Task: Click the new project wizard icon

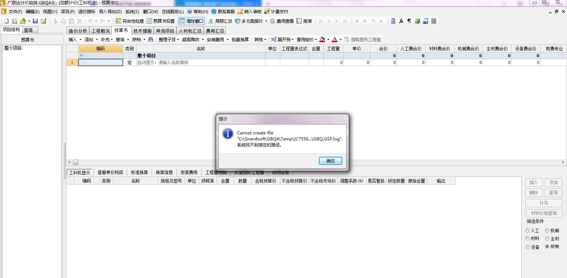Action: coord(15,21)
